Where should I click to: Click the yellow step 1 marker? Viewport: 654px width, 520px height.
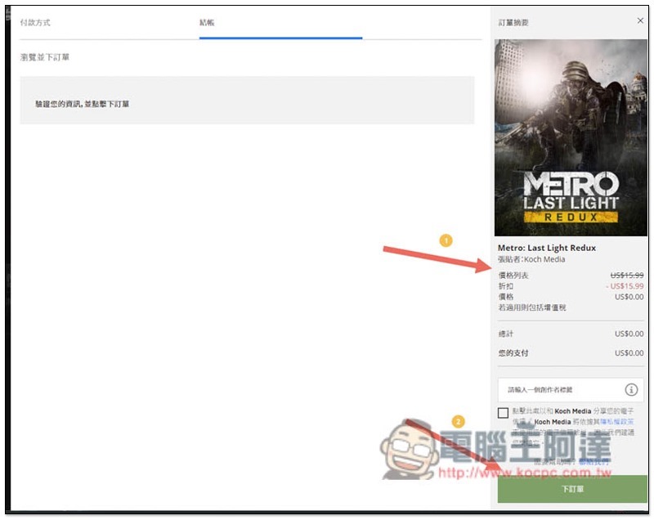[x=446, y=240]
